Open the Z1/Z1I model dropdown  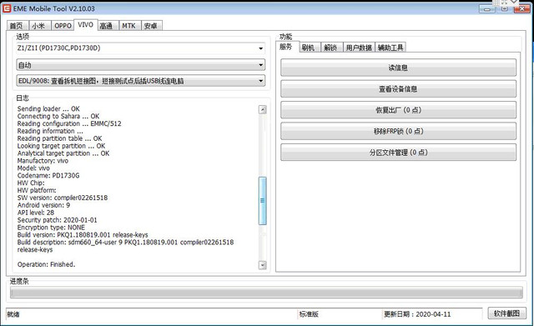[x=140, y=48]
